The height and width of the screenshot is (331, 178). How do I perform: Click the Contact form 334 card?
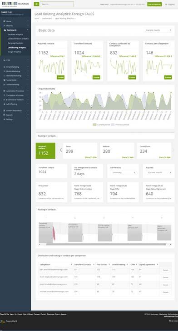pos(154,151)
